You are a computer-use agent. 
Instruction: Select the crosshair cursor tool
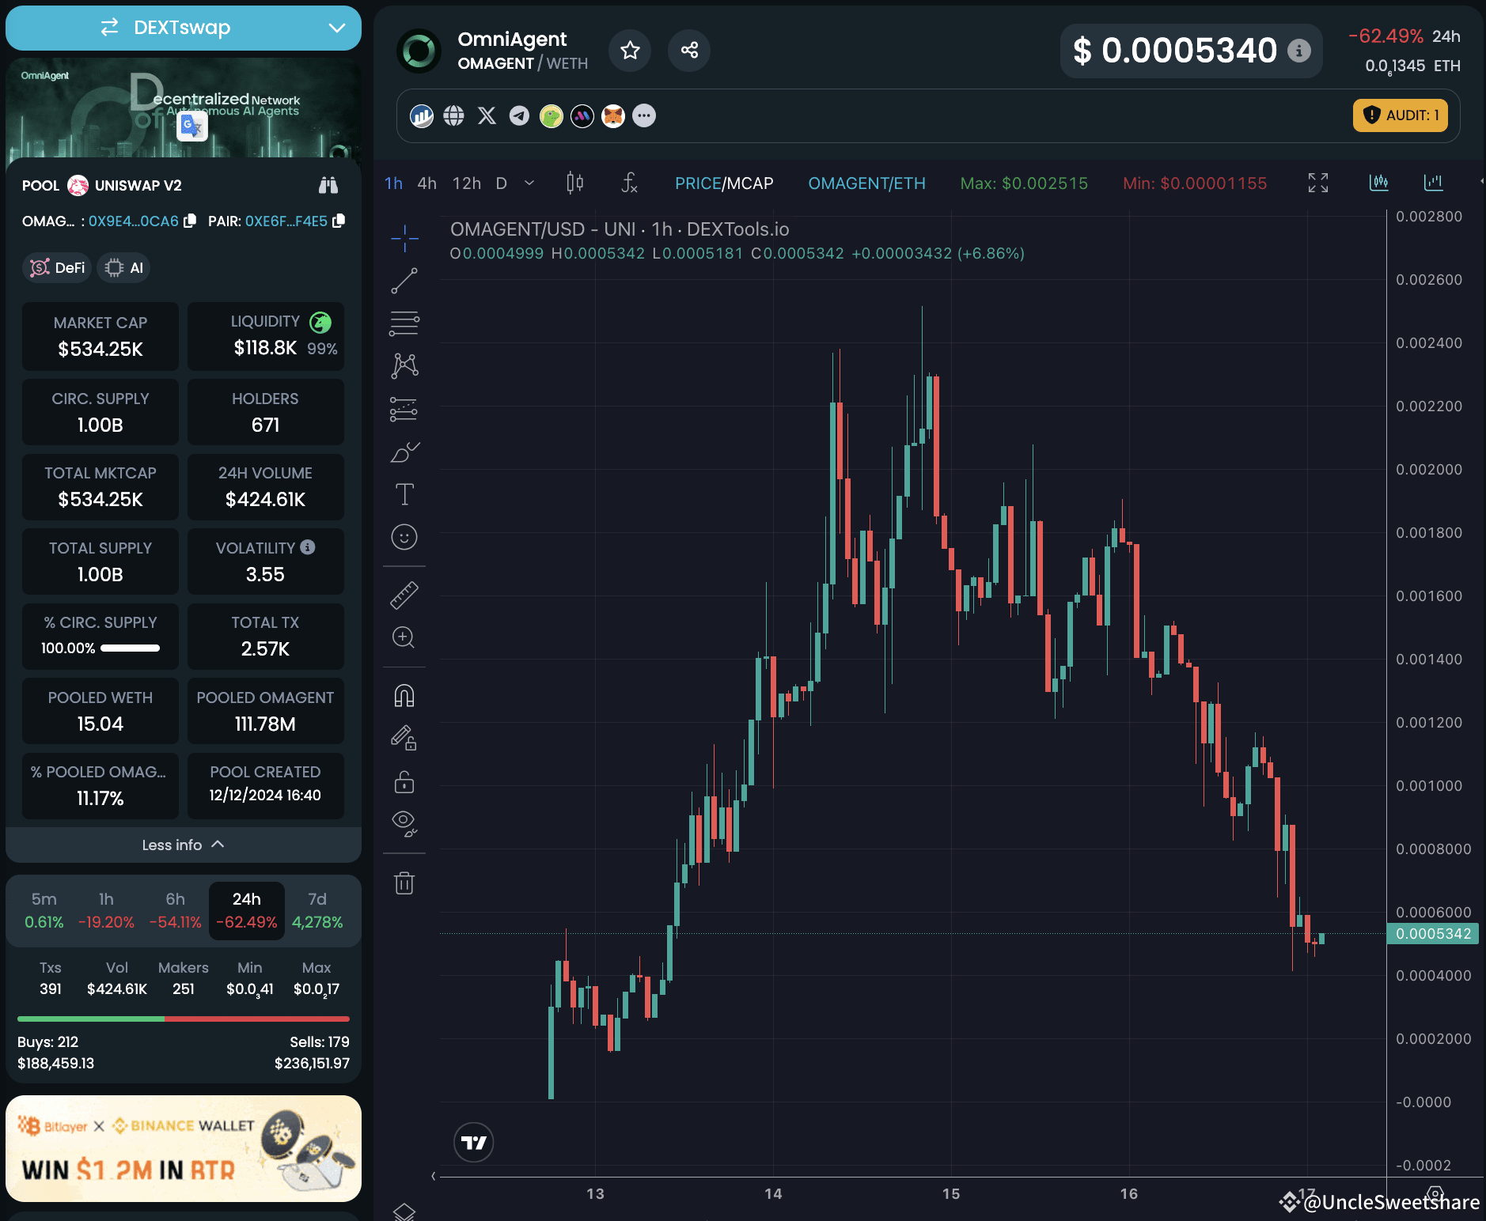click(x=404, y=238)
